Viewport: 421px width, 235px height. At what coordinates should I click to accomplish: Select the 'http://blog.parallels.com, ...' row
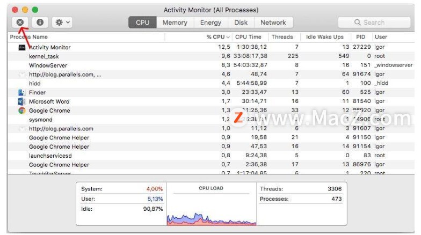(211, 74)
